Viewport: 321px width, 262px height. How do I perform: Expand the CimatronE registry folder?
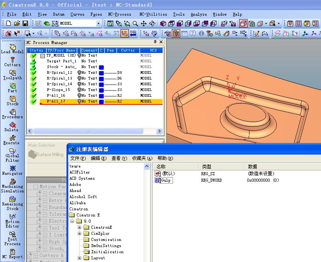click(x=79, y=228)
